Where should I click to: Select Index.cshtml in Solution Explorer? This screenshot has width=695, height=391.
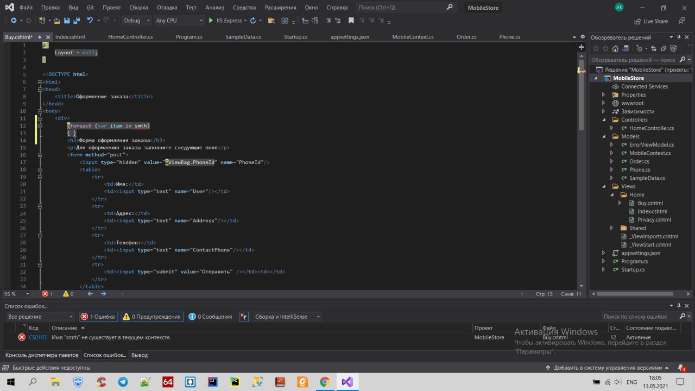pyautogui.click(x=652, y=211)
